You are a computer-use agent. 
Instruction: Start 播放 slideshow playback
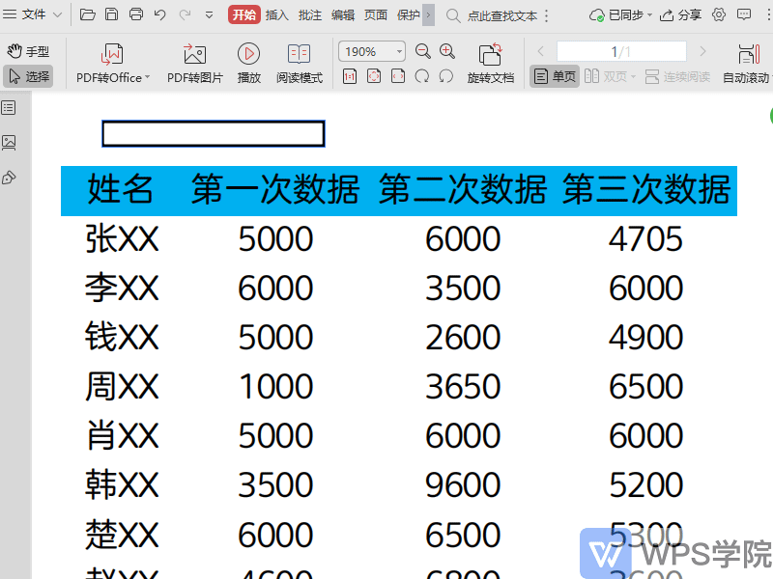pos(248,66)
